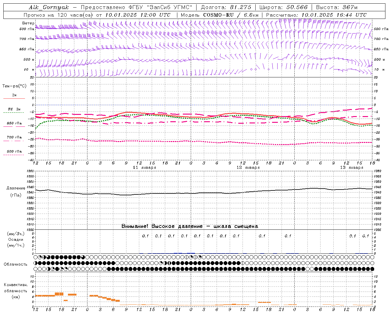Image resolution: width=390 pixels, height=312 pixels.
Task: Click the 'Высота: 367м' elevation text
Action: (337, 7)
